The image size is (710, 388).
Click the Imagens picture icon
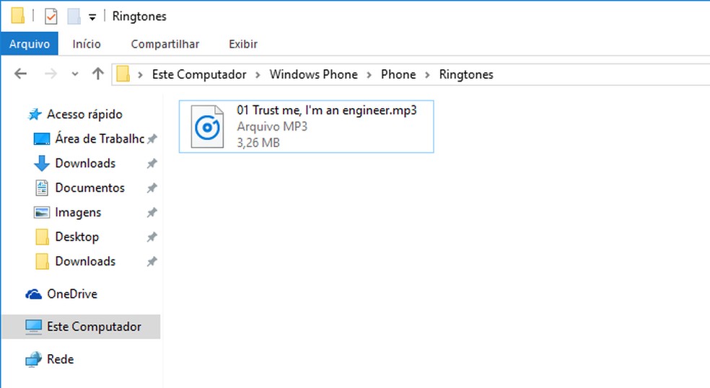(42, 212)
